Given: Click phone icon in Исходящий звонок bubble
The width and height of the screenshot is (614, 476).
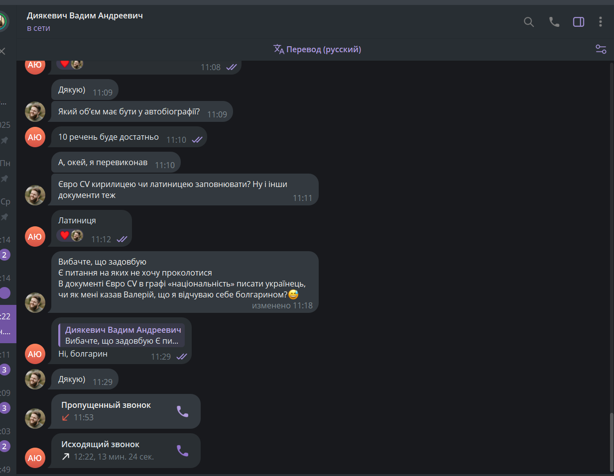Looking at the screenshot, I should point(182,451).
